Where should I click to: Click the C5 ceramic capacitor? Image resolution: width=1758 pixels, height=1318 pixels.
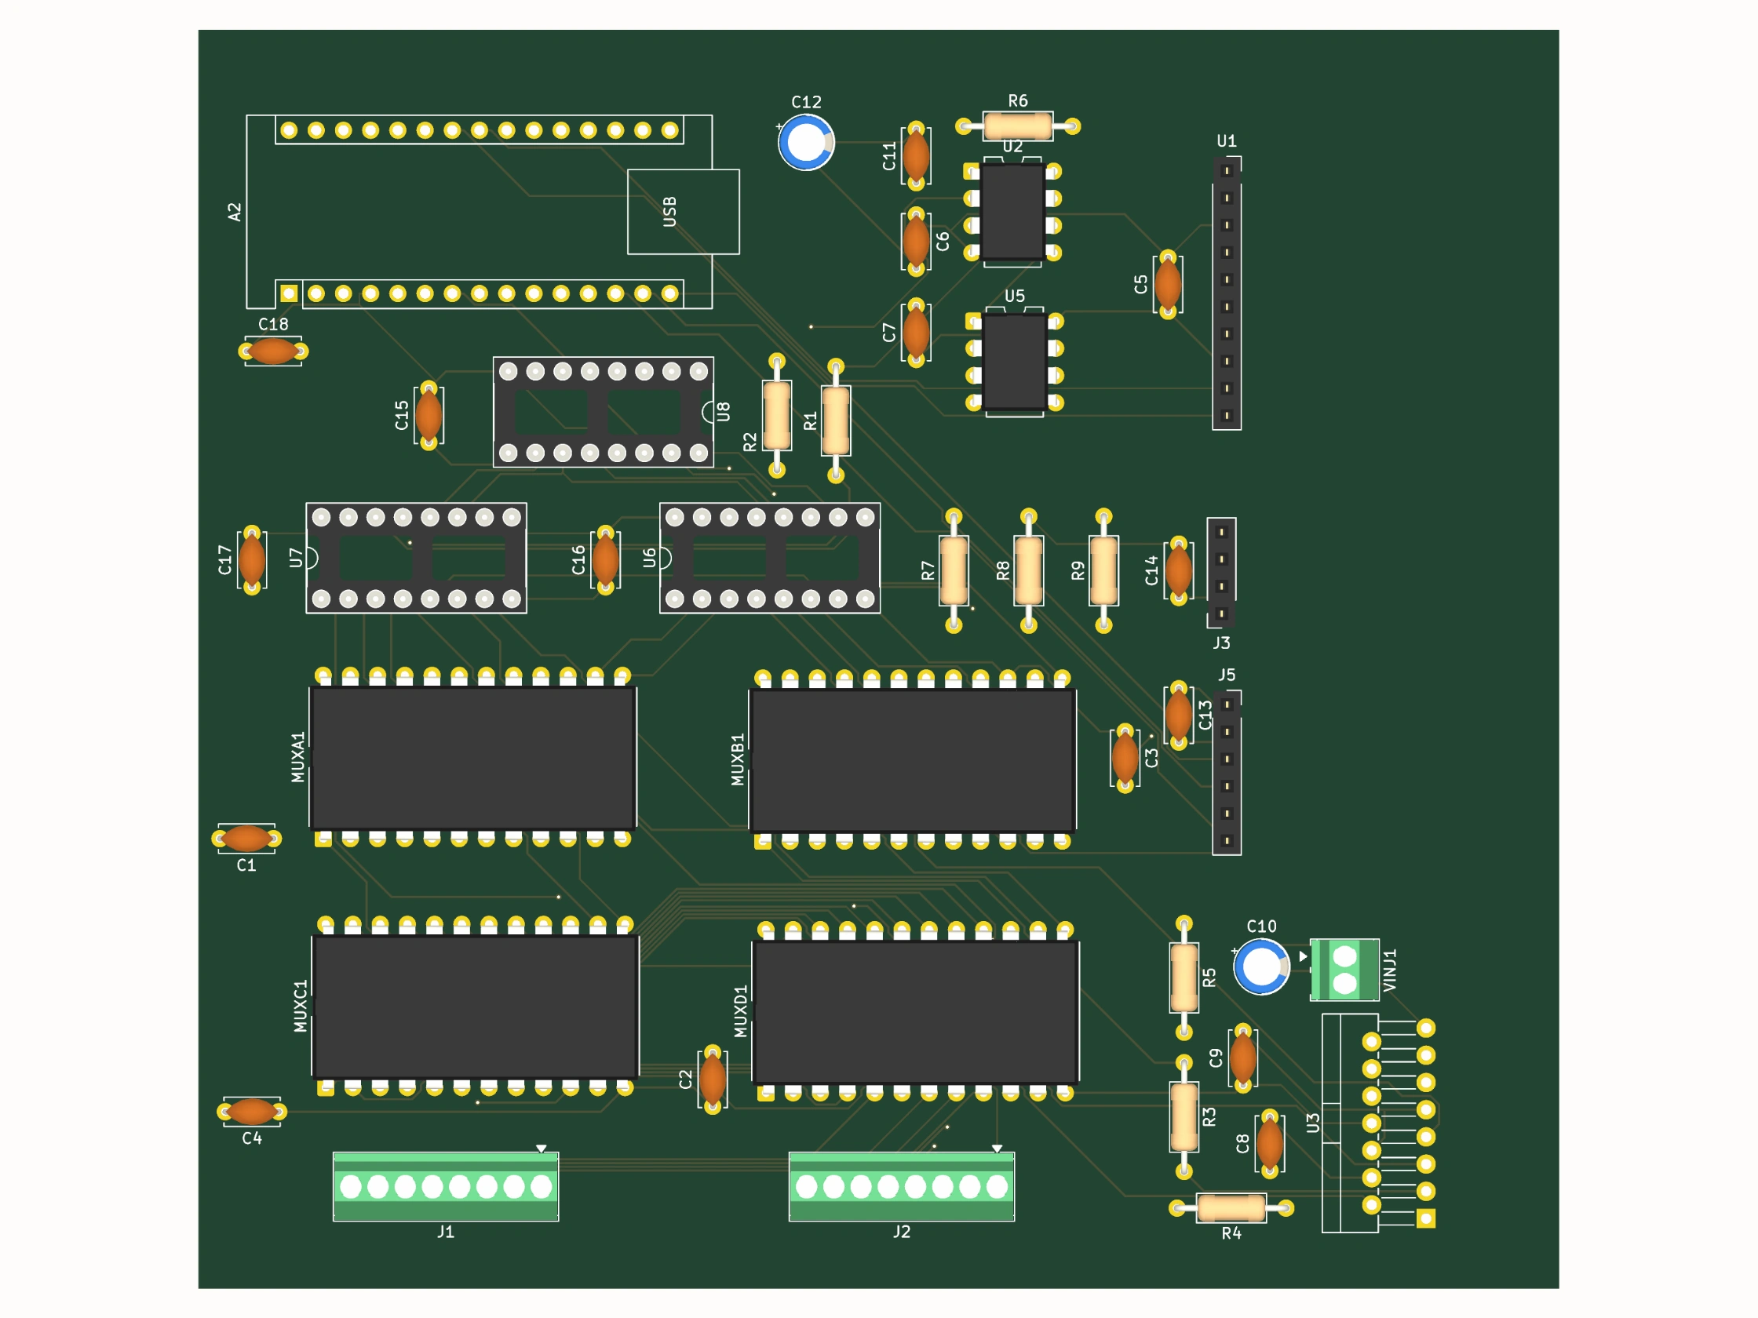[x=1168, y=285]
